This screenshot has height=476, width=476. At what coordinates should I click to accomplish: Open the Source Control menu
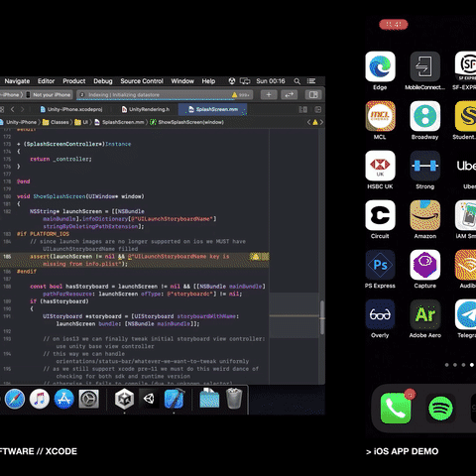142,81
